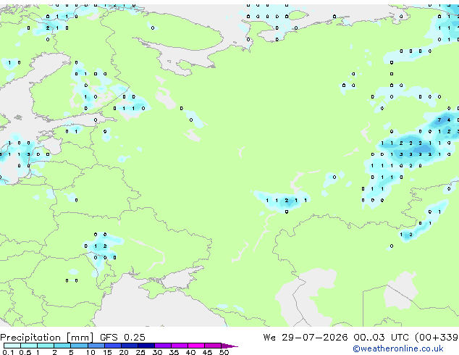Click the '0.1' legend scale label
This screenshot has width=459, height=355.
(x=8, y=352)
